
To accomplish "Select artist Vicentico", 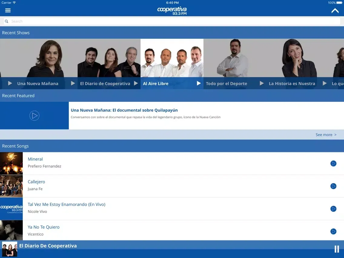I will [x=35, y=234].
